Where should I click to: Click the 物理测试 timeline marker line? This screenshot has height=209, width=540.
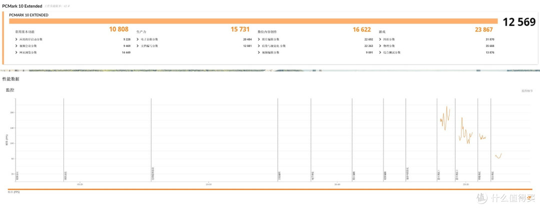[x=477, y=140]
